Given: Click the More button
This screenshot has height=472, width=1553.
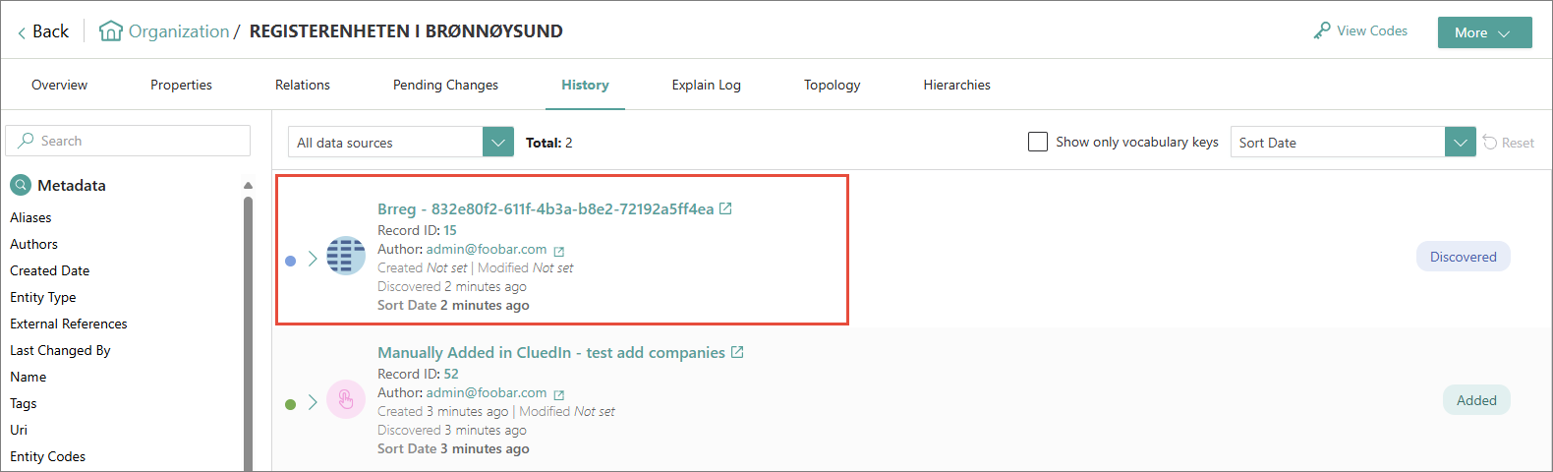Looking at the screenshot, I should 1484,32.
